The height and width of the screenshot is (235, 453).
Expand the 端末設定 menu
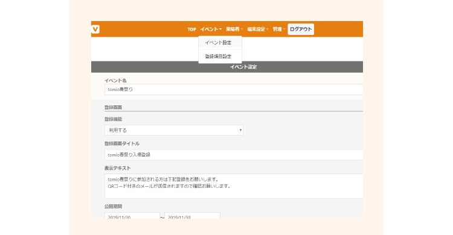(258, 29)
